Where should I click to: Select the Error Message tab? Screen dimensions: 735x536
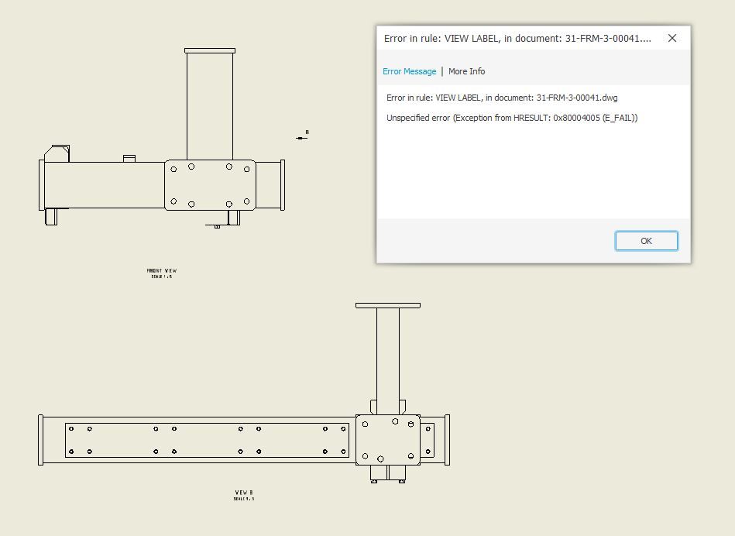click(x=409, y=71)
